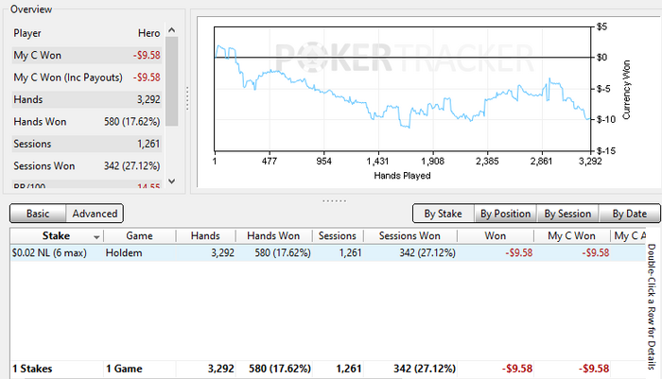Select the By Stake tab

tap(443, 214)
